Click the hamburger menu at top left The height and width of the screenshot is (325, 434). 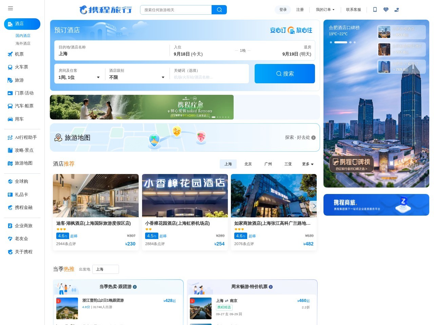point(11,8)
